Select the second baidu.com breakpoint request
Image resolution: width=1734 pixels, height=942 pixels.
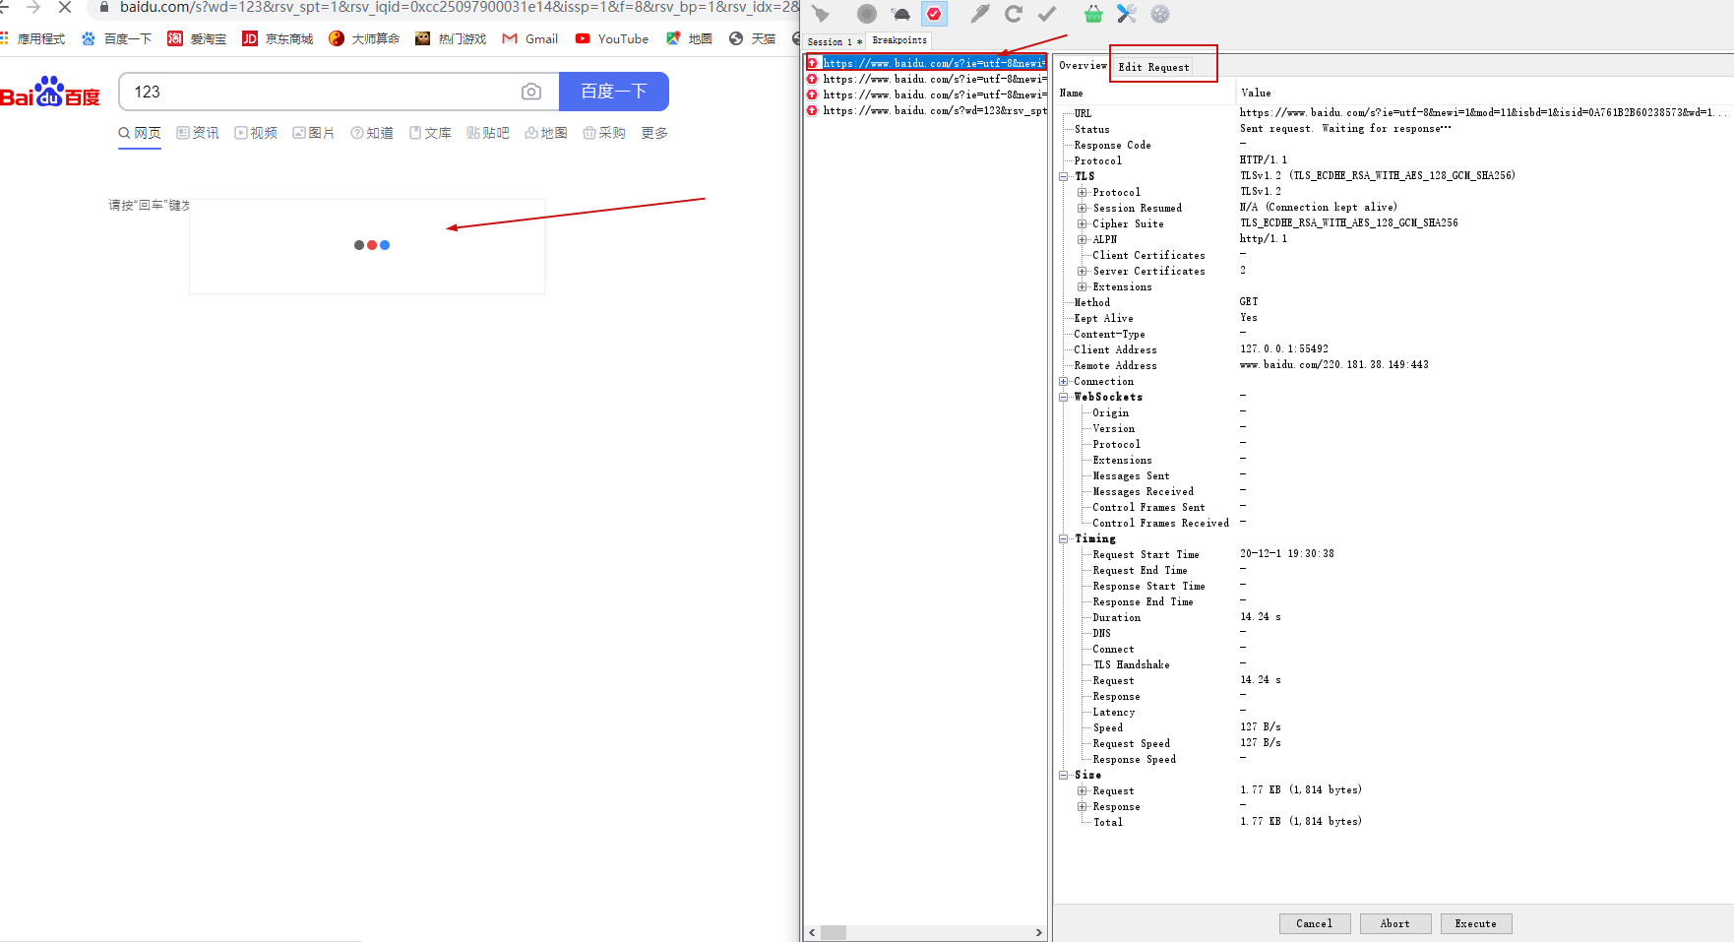coord(926,79)
